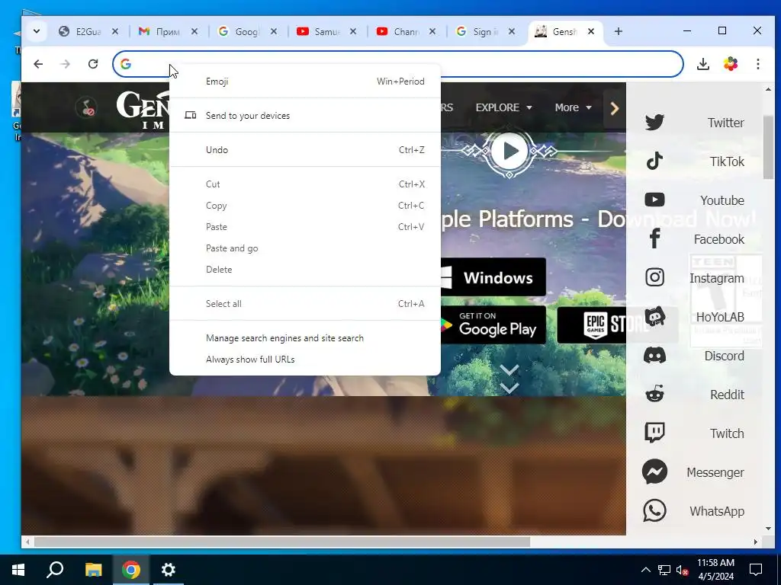Open notification center icon in taskbar
Screen dimensions: 781x585
(756, 570)
